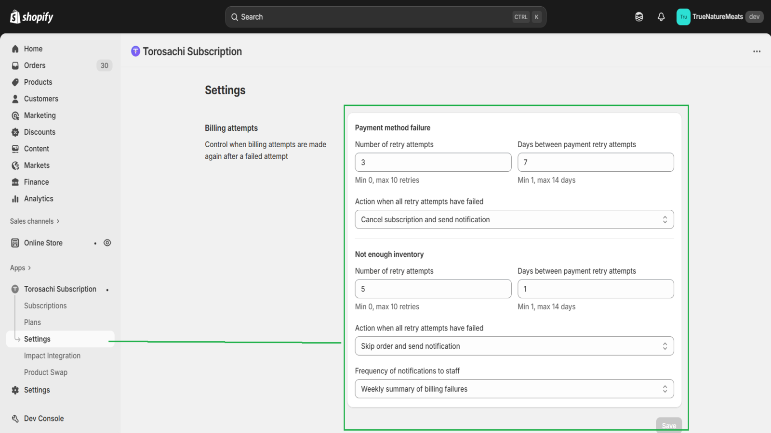The width and height of the screenshot is (771, 433).
Task: Open Product Swap page
Action: [46, 372]
